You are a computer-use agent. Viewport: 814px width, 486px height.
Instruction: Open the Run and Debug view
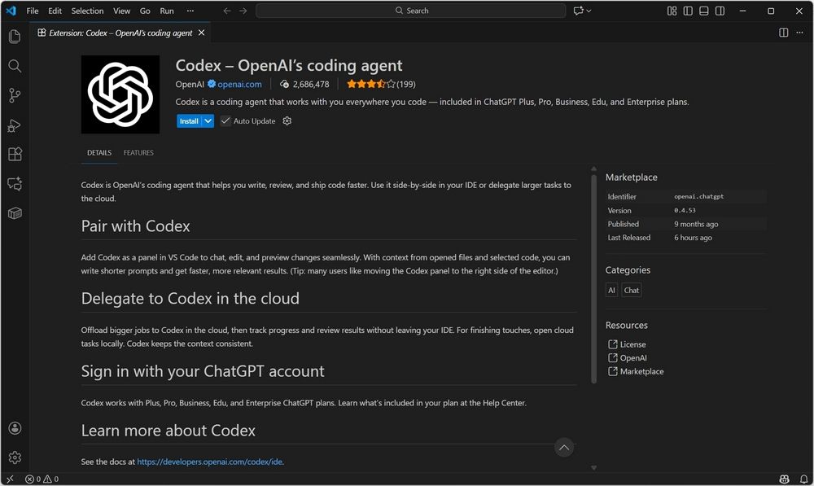(x=14, y=125)
